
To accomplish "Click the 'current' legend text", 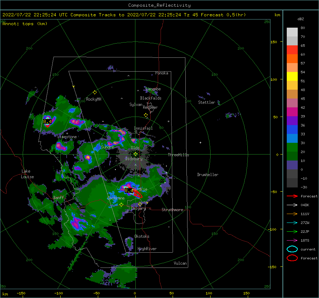I will [308, 249].
